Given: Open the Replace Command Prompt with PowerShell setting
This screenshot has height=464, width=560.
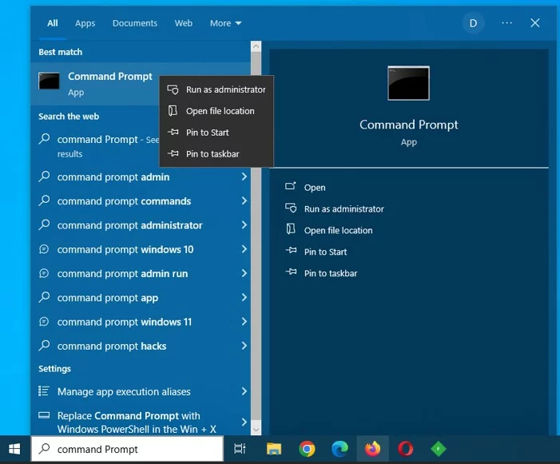Looking at the screenshot, I should coord(141,422).
